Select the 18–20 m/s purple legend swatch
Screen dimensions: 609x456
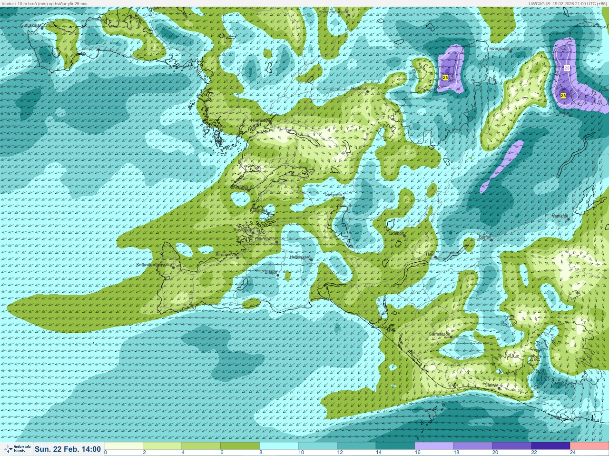pyautogui.click(x=473, y=446)
